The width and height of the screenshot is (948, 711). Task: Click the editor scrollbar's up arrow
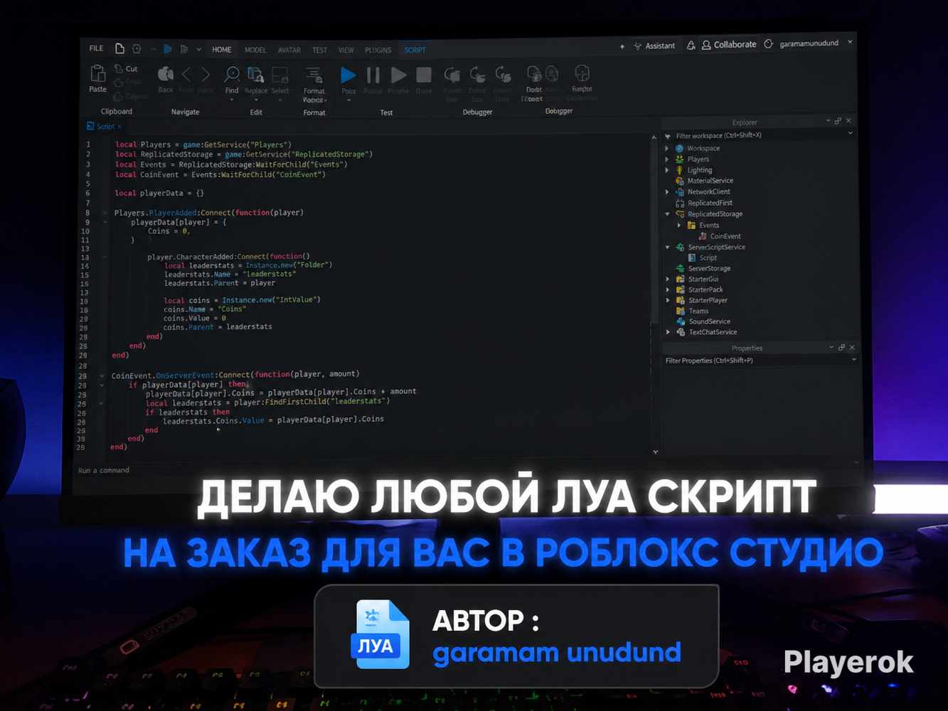(654, 137)
